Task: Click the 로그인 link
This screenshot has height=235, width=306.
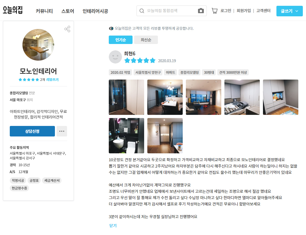Action: [226, 11]
